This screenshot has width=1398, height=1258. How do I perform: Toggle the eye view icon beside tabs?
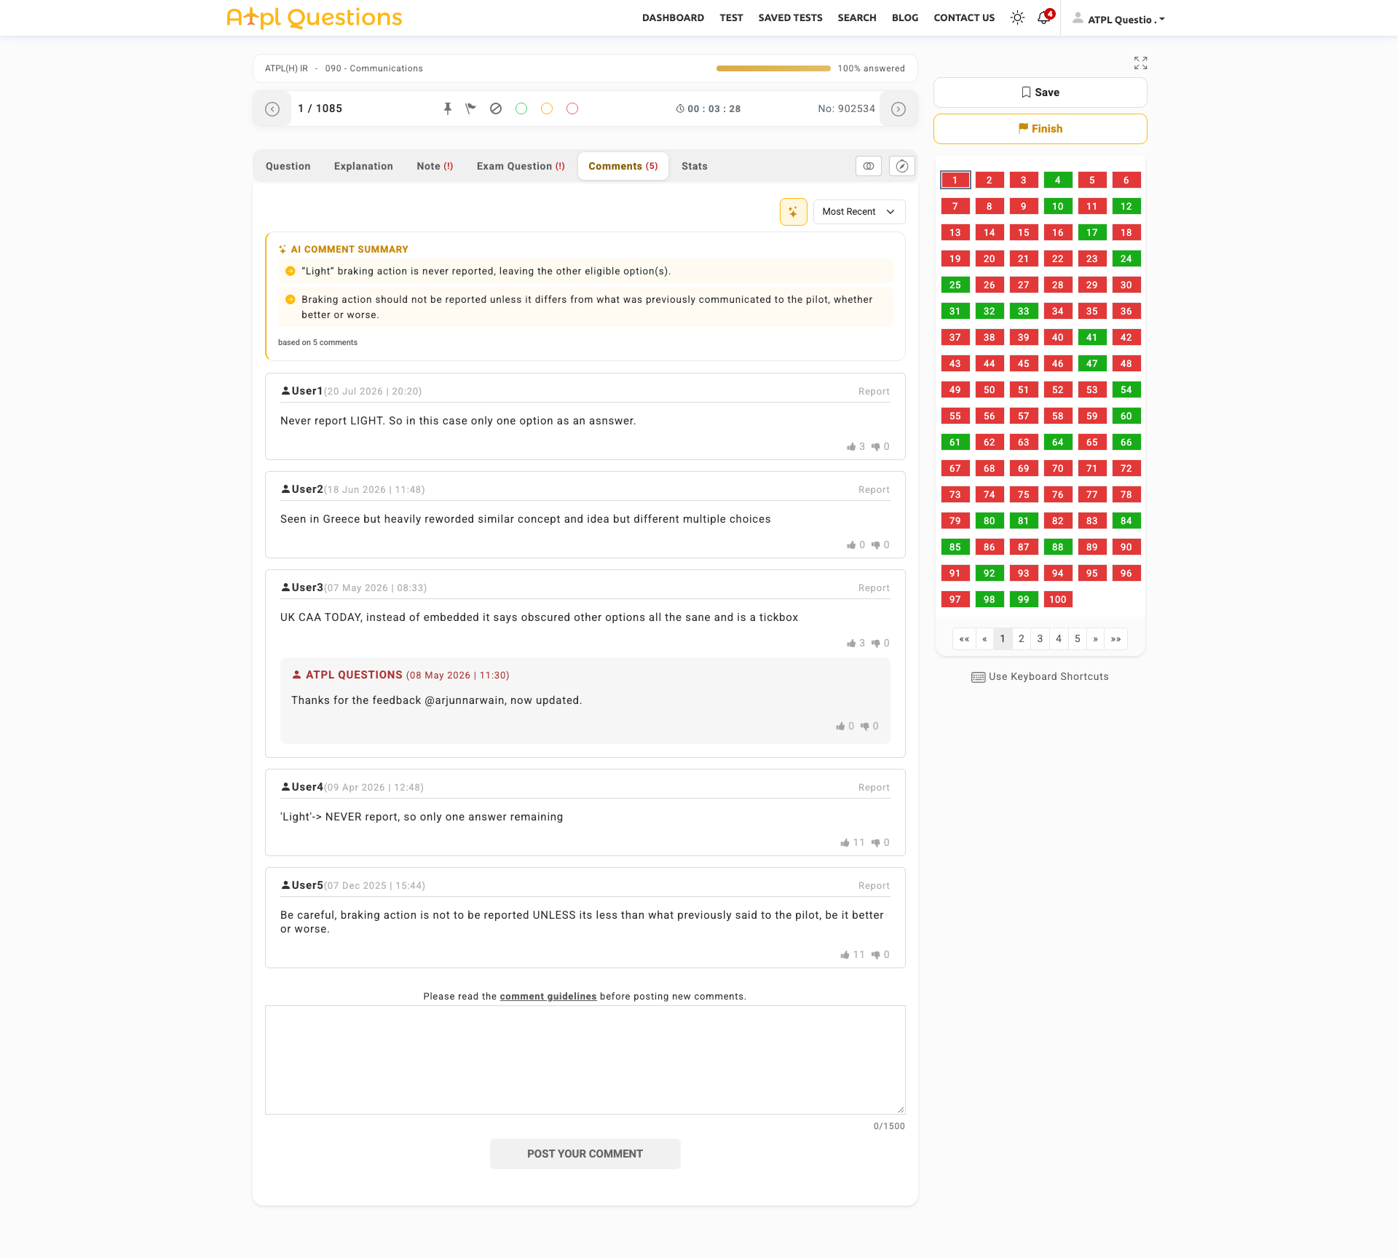tap(869, 166)
